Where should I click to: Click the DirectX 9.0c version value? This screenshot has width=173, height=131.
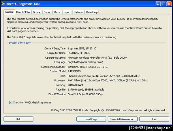pos(85,94)
